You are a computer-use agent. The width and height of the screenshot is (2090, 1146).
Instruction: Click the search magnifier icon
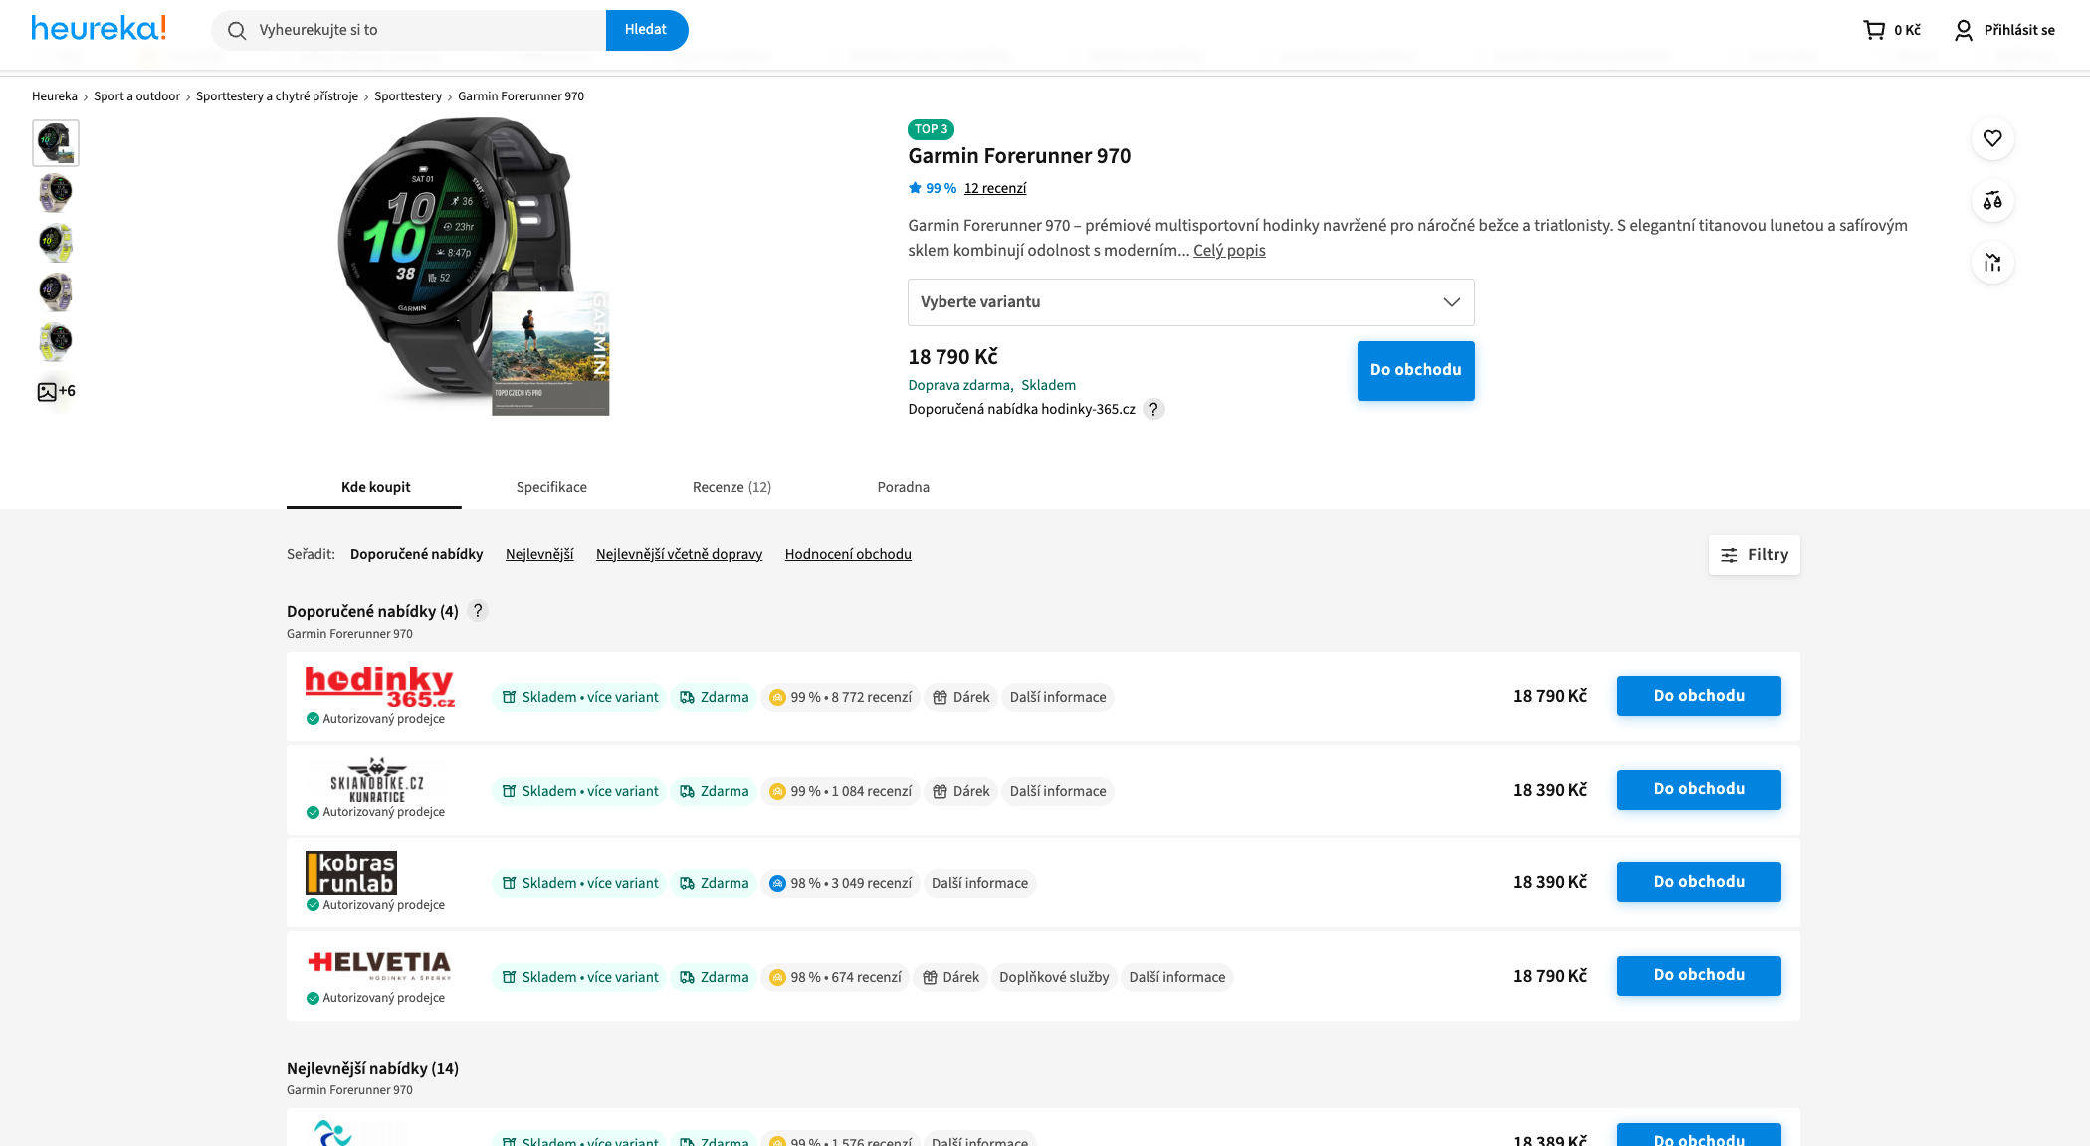(x=237, y=31)
